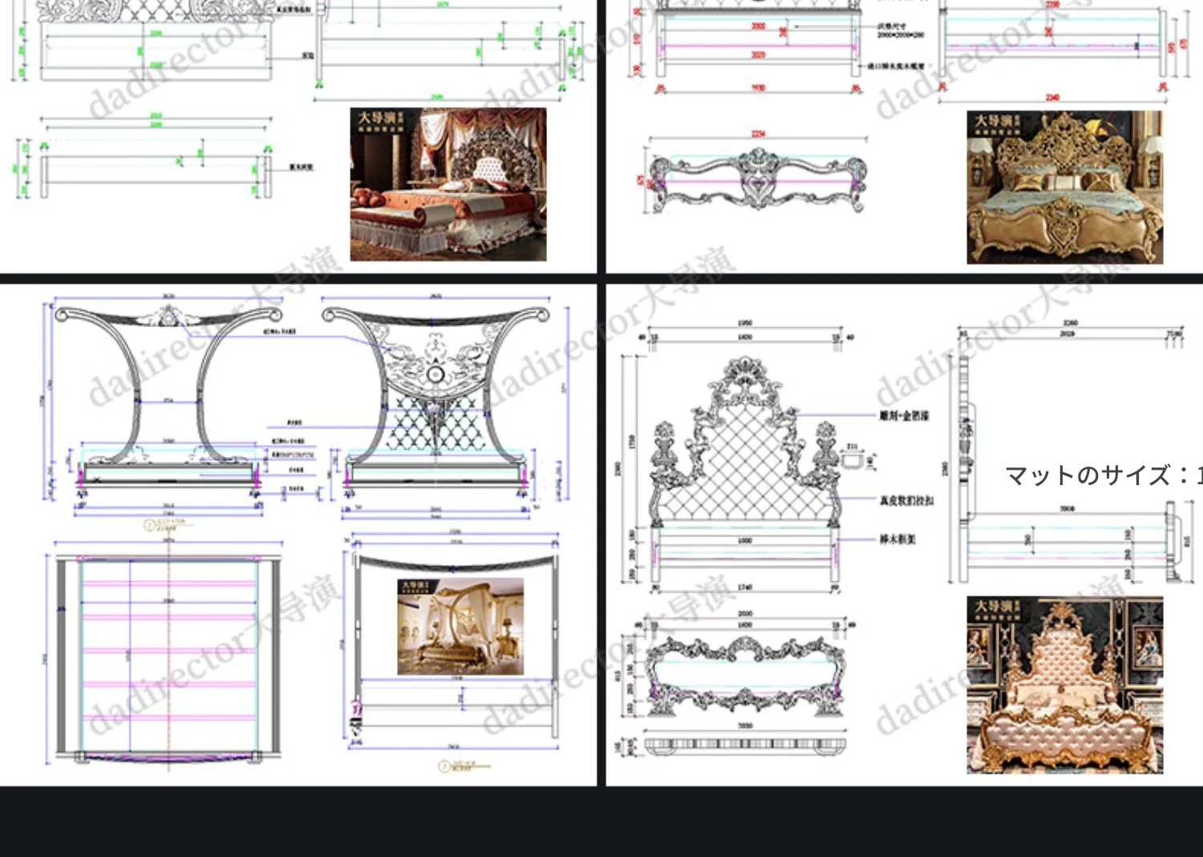Click the red canopy bed photo

pos(448,184)
